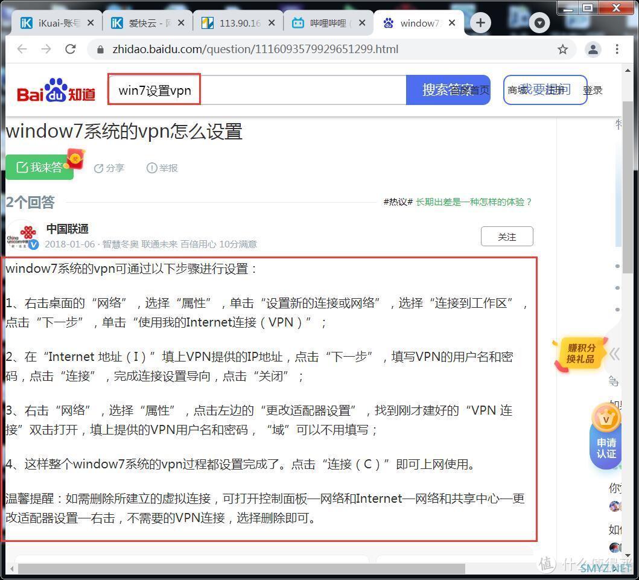Switch to the 哔哩哔哩 tab
639x580 pixels.
pyautogui.click(x=327, y=23)
